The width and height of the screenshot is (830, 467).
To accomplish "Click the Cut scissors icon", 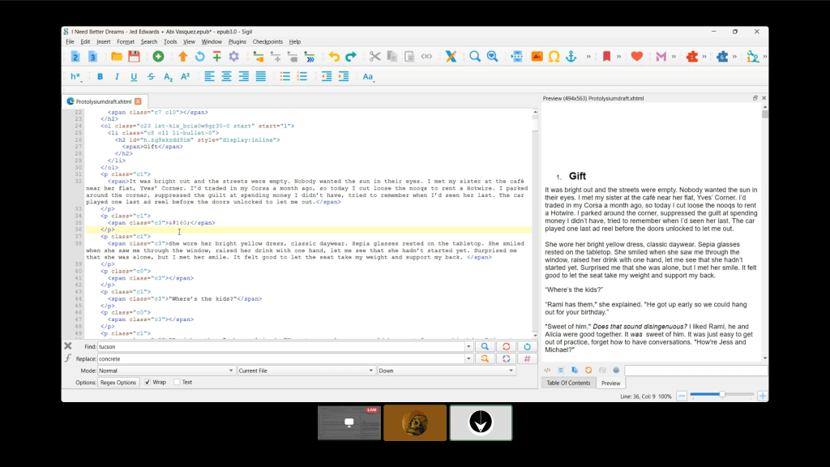I will click(374, 57).
